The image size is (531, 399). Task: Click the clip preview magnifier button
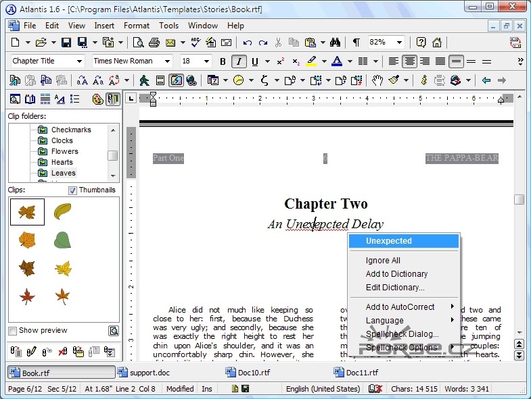(114, 331)
